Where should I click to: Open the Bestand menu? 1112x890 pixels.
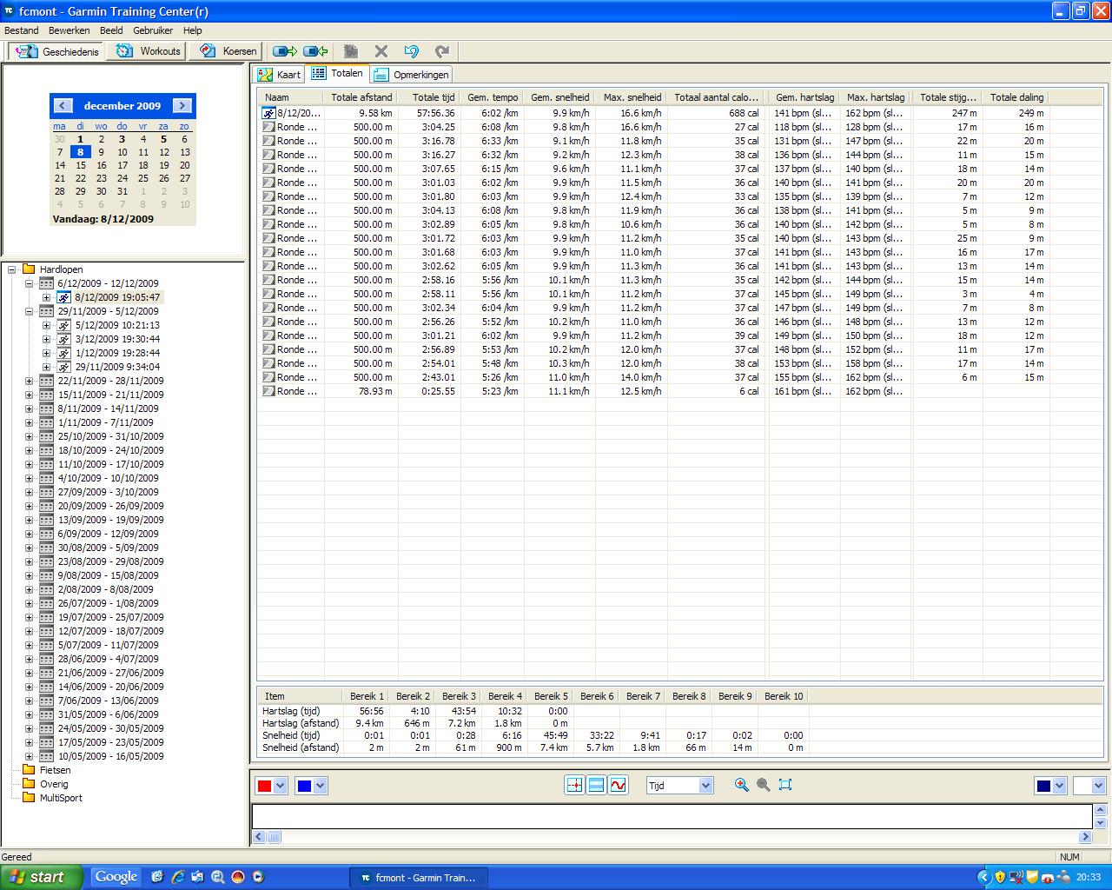(x=22, y=30)
